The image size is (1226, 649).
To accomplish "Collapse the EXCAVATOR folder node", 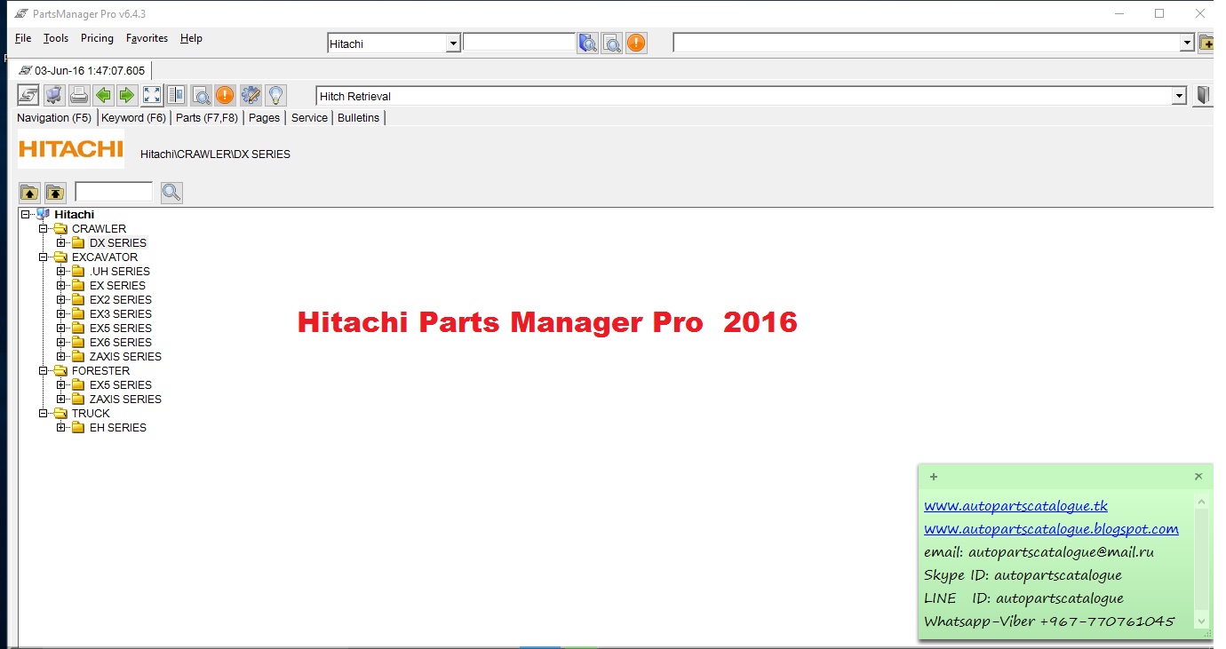I will point(43,257).
